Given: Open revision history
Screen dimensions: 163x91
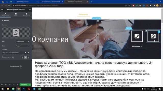Looking at the screenshot, I should click(10, 85).
